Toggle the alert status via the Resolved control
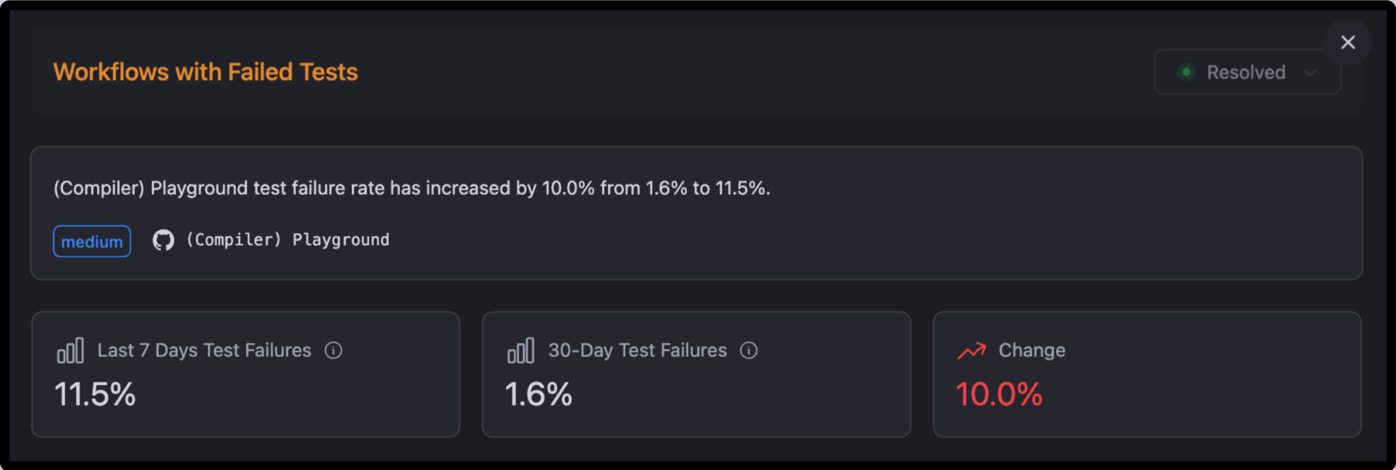The width and height of the screenshot is (1396, 470). 1246,72
